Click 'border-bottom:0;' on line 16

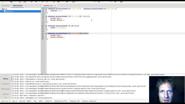pos(58,37)
